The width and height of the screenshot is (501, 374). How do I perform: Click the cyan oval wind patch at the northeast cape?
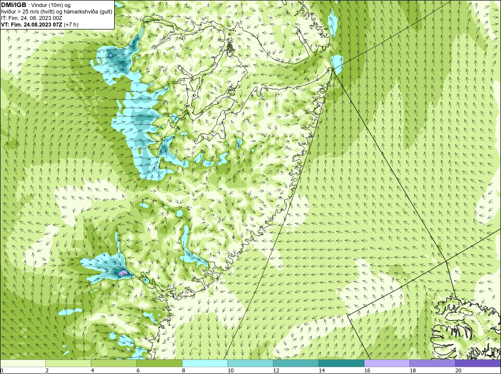[337, 63]
